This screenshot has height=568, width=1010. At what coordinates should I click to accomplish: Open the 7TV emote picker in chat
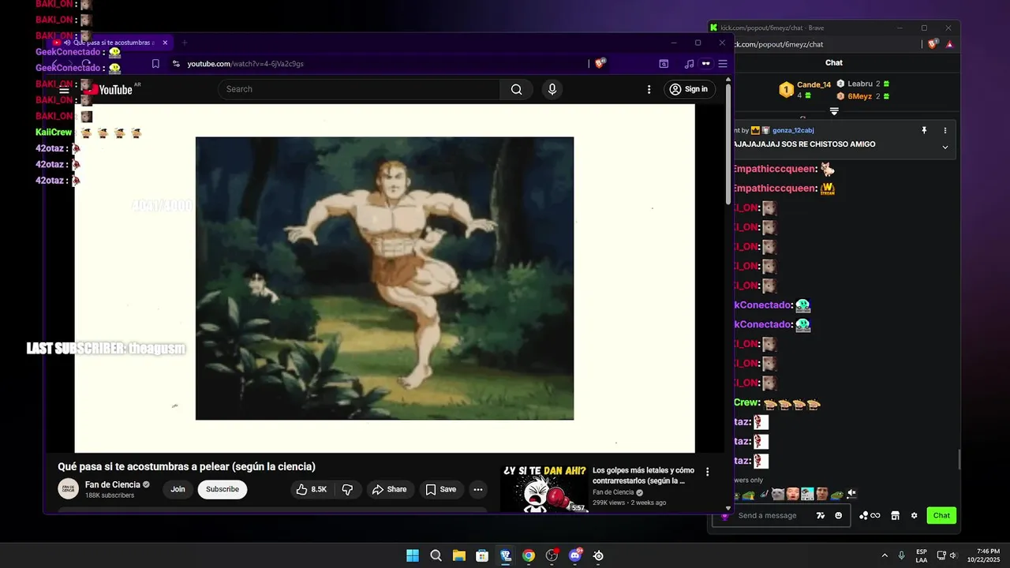point(821,515)
